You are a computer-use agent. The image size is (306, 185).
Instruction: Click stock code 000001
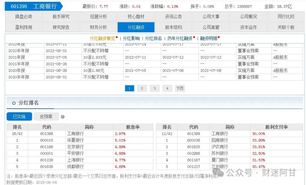(x=46, y=154)
